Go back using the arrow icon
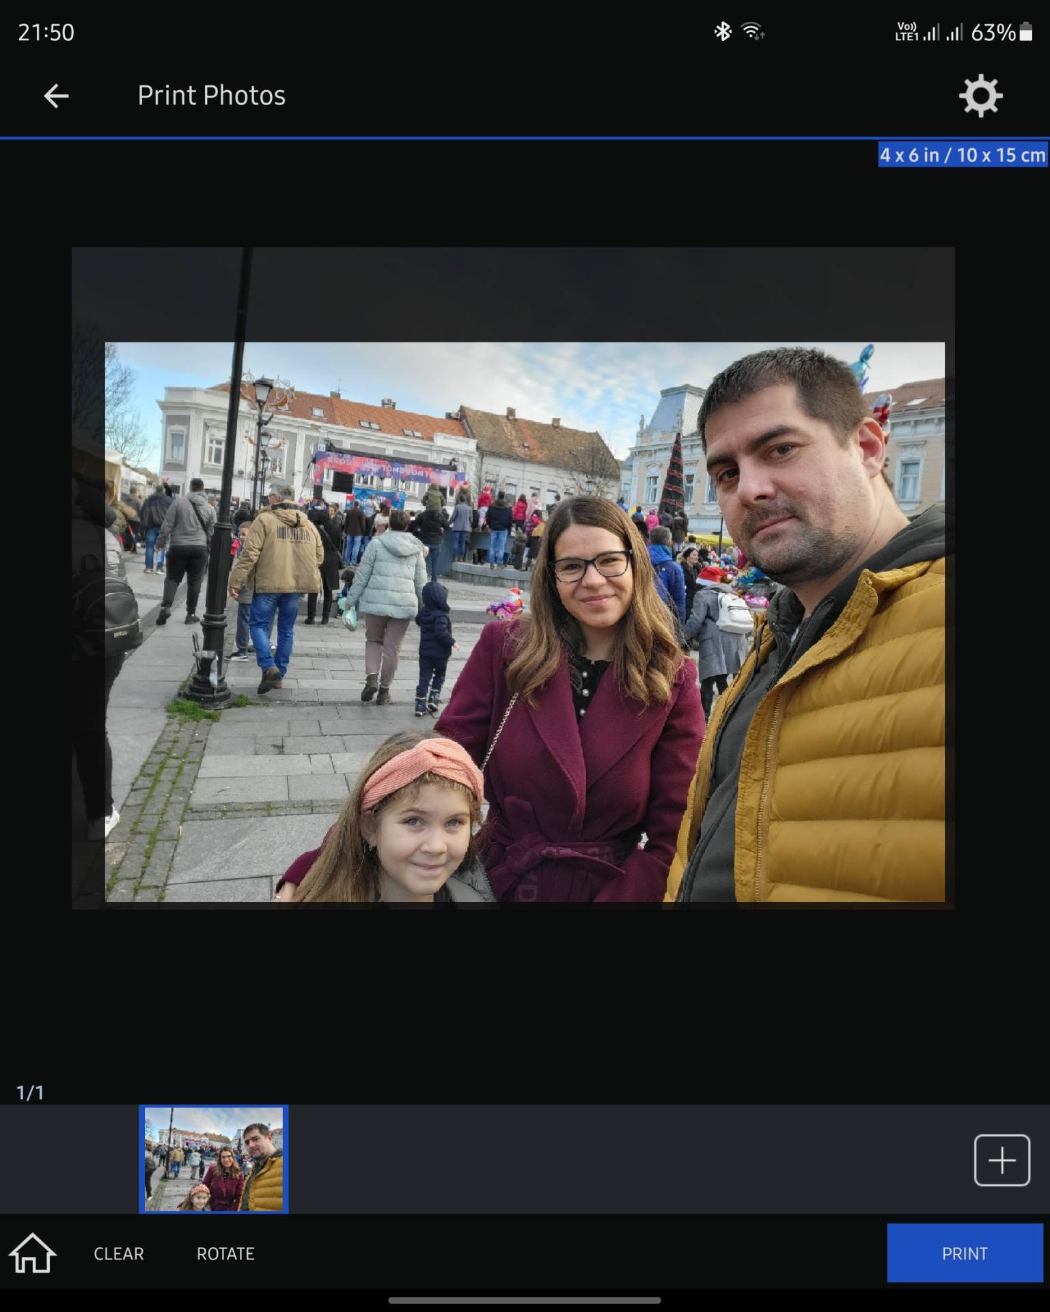Viewport: 1050px width, 1312px height. coord(56,96)
